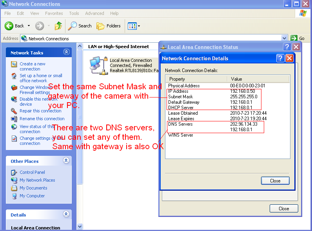Close the Network Connection Details dialog
Viewport: 312px width, 231px height.
[289, 58]
